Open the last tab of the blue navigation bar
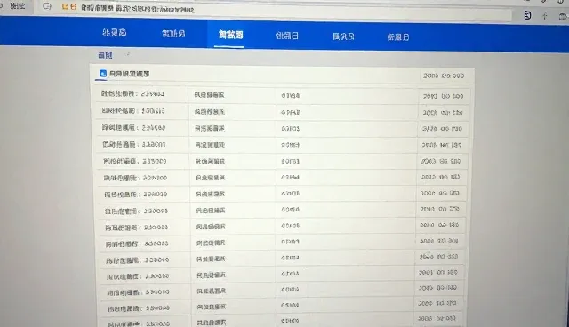This screenshot has width=569, height=327. click(397, 37)
